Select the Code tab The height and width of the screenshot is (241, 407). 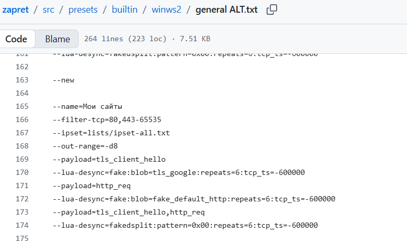coord(16,39)
